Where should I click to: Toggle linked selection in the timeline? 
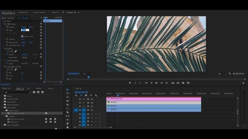pyautogui.click(x=86, y=95)
